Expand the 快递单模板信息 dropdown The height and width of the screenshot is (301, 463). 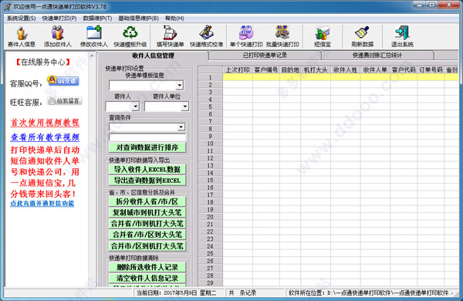tap(179, 86)
